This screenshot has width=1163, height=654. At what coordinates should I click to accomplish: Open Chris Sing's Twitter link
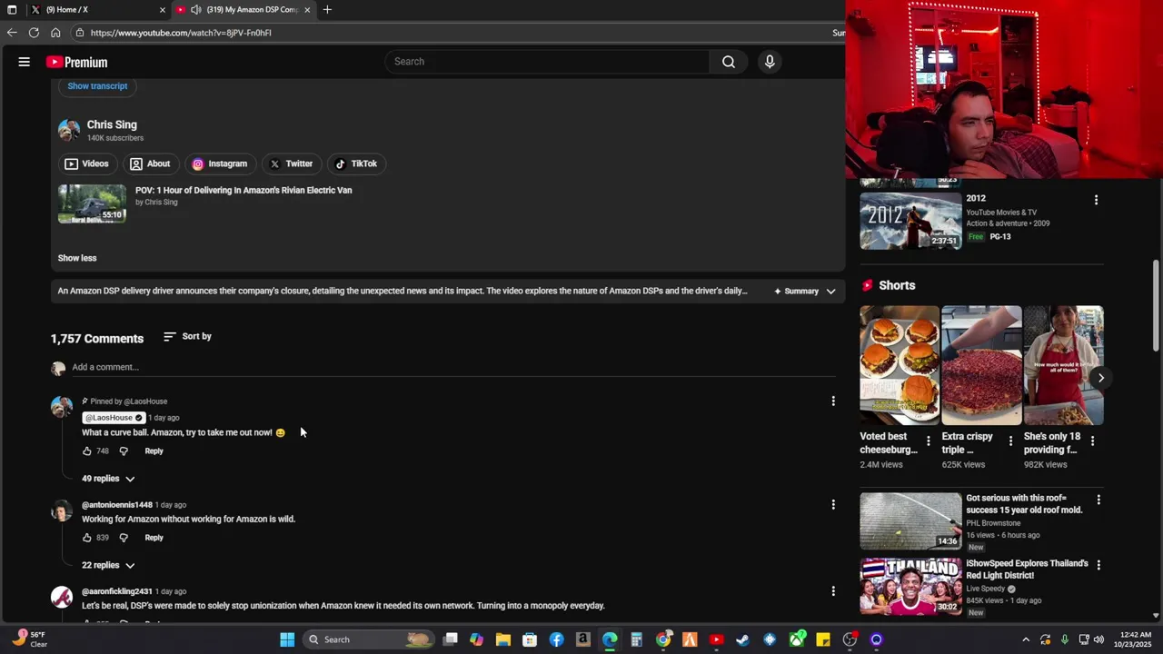[x=291, y=164]
